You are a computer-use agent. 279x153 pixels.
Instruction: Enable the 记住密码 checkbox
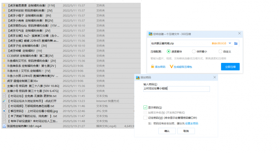(145, 118)
